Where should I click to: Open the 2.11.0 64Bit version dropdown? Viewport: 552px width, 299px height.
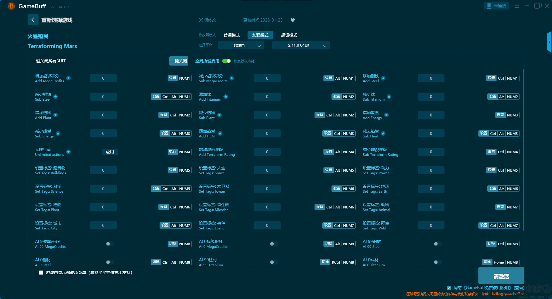coord(301,45)
